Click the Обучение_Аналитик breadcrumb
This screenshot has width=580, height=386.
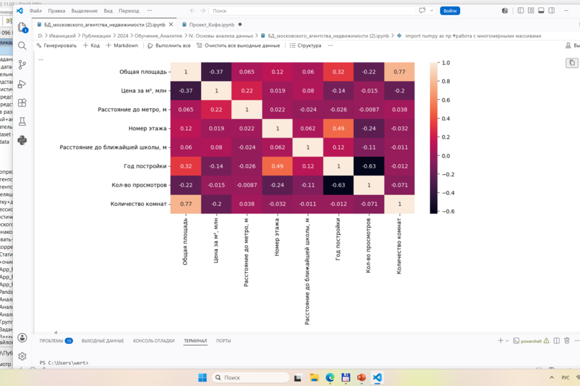[159, 36]
